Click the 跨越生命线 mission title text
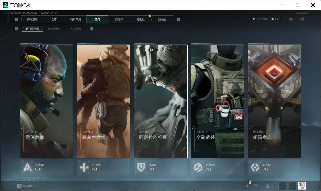The width and height of the screenshot is (321, 191). [x=94, y=137]
